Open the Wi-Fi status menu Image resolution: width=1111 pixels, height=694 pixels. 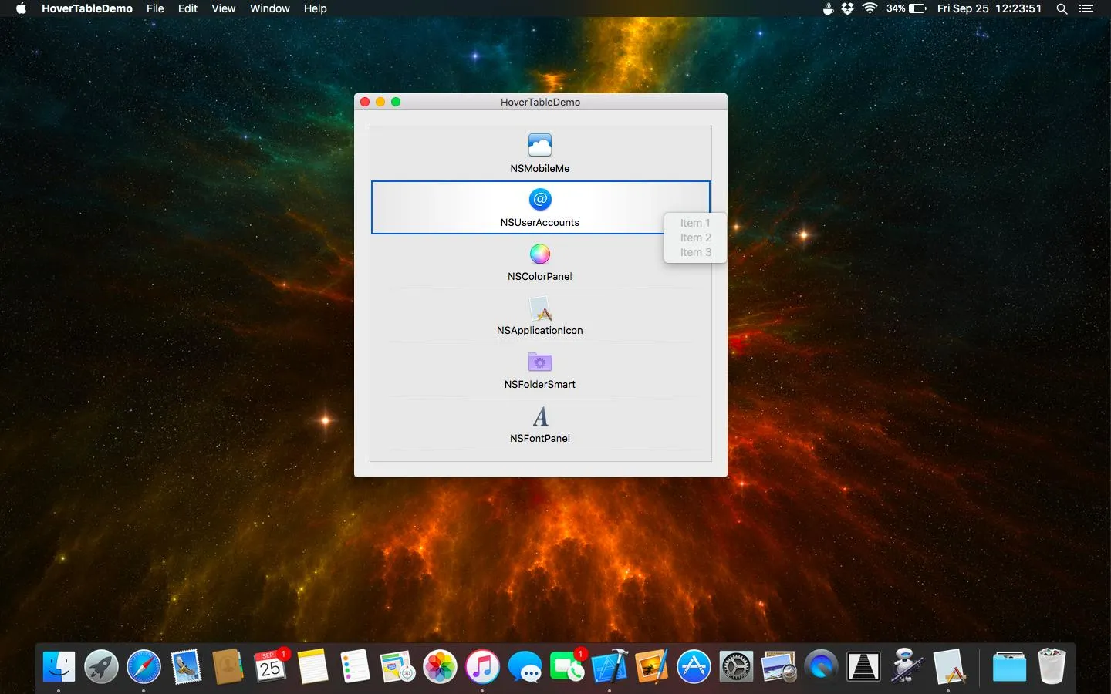click(870, 8)
